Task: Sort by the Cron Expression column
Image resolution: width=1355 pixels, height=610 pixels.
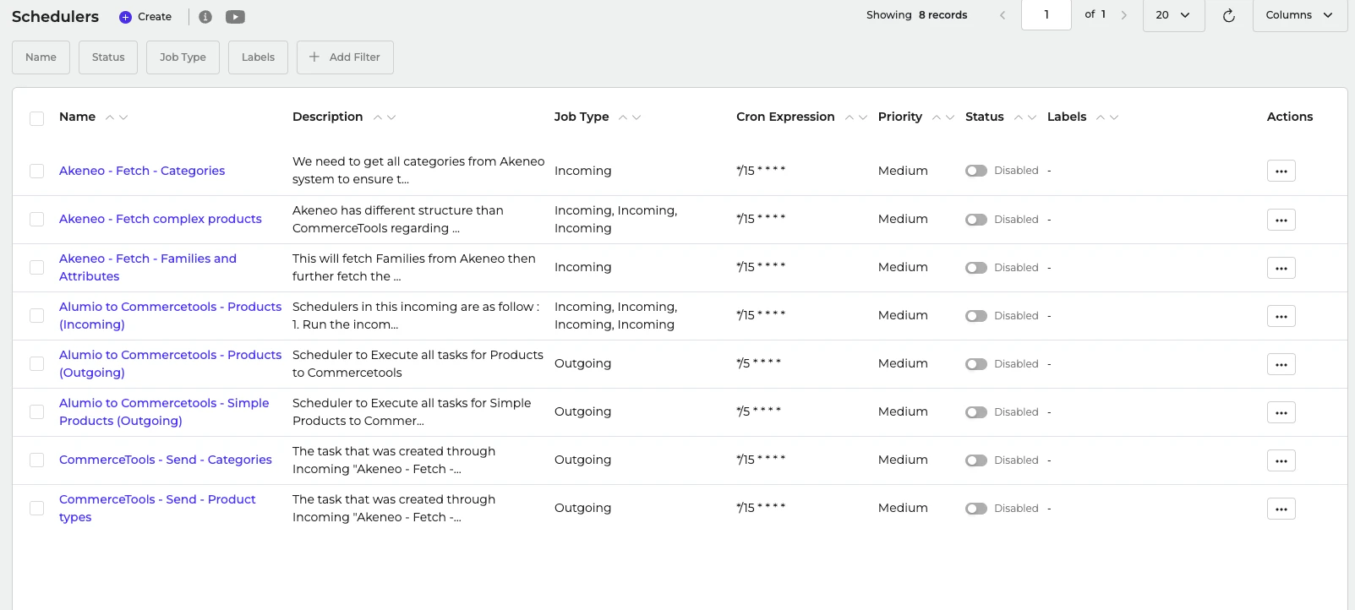Action: (x=785, y=117)
